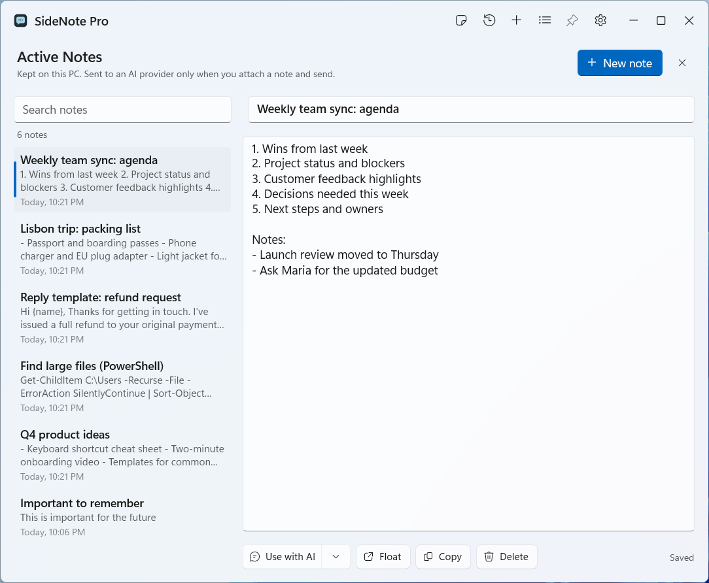Maximize the SideNote Pro window

pos(661,21)
